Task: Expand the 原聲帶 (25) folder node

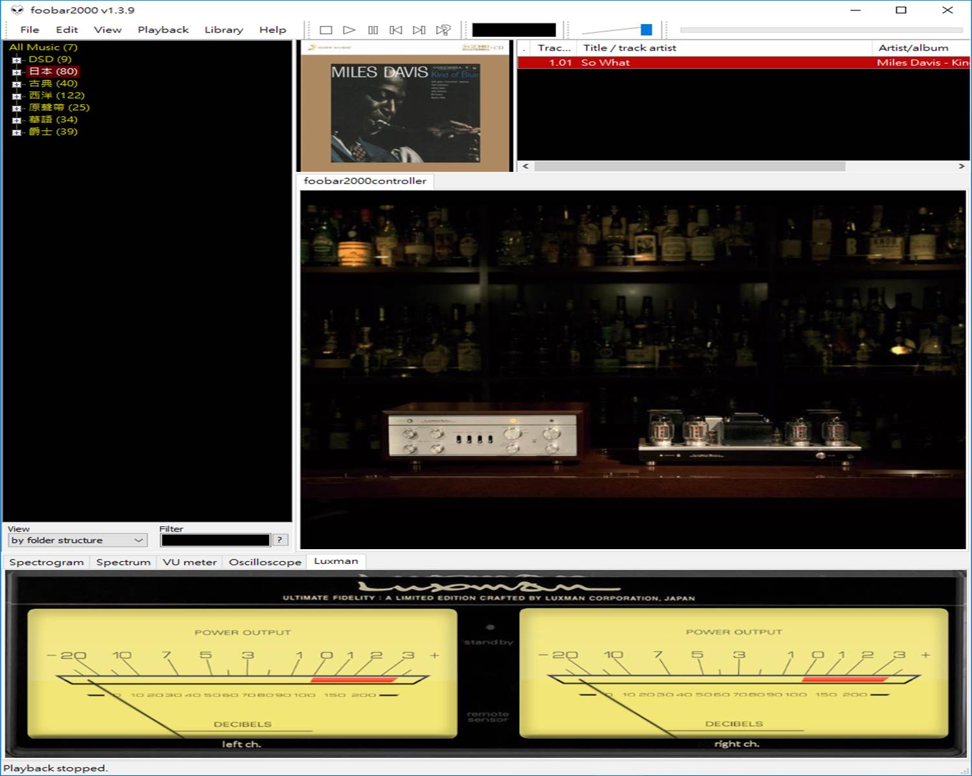Action: pos(17,108)
